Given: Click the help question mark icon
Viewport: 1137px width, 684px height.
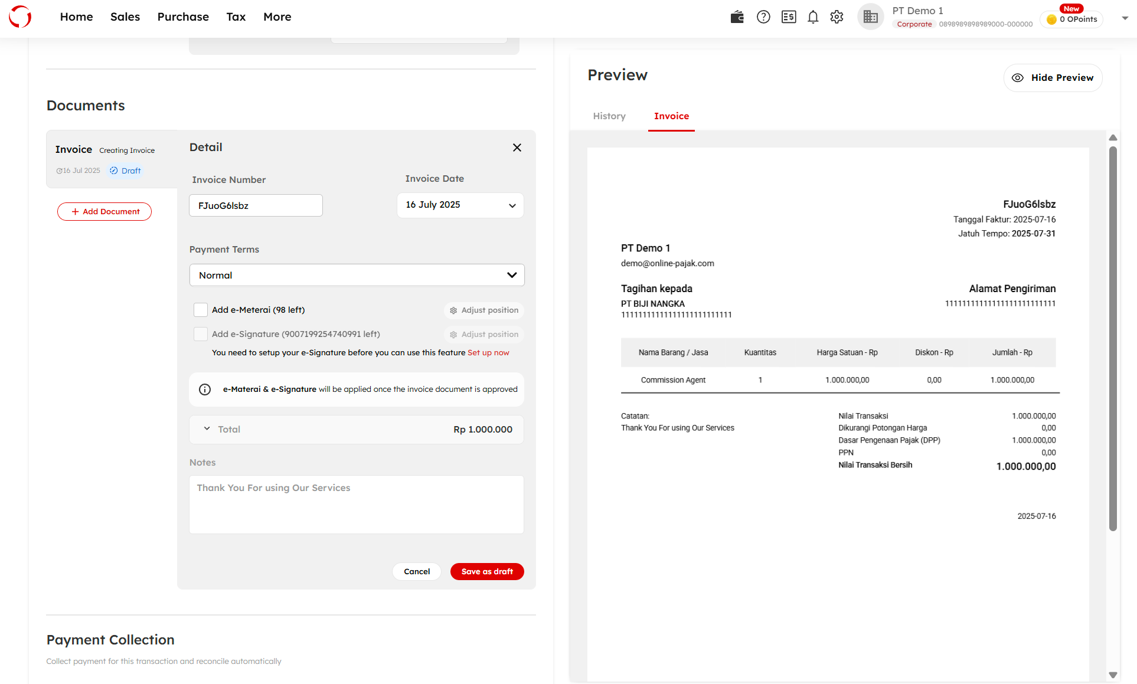Looking at the screenshot, I should (763, 17).
